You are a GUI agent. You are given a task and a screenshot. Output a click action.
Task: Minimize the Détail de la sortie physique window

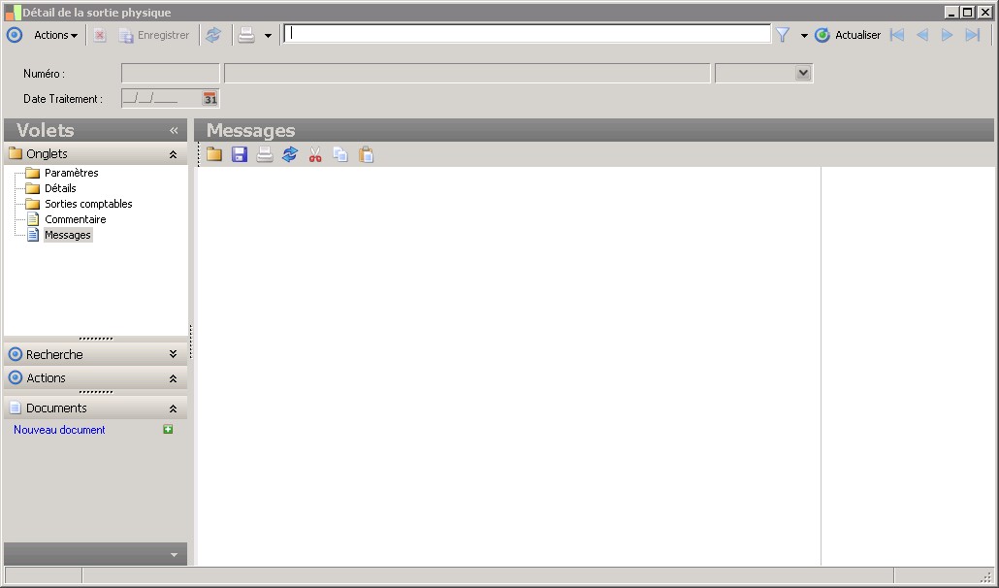click(951, 12)
